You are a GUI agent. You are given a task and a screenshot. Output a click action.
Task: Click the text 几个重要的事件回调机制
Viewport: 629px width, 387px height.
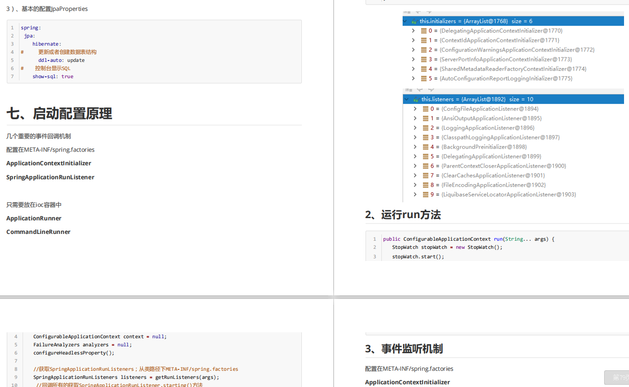[x=38, y=136]
